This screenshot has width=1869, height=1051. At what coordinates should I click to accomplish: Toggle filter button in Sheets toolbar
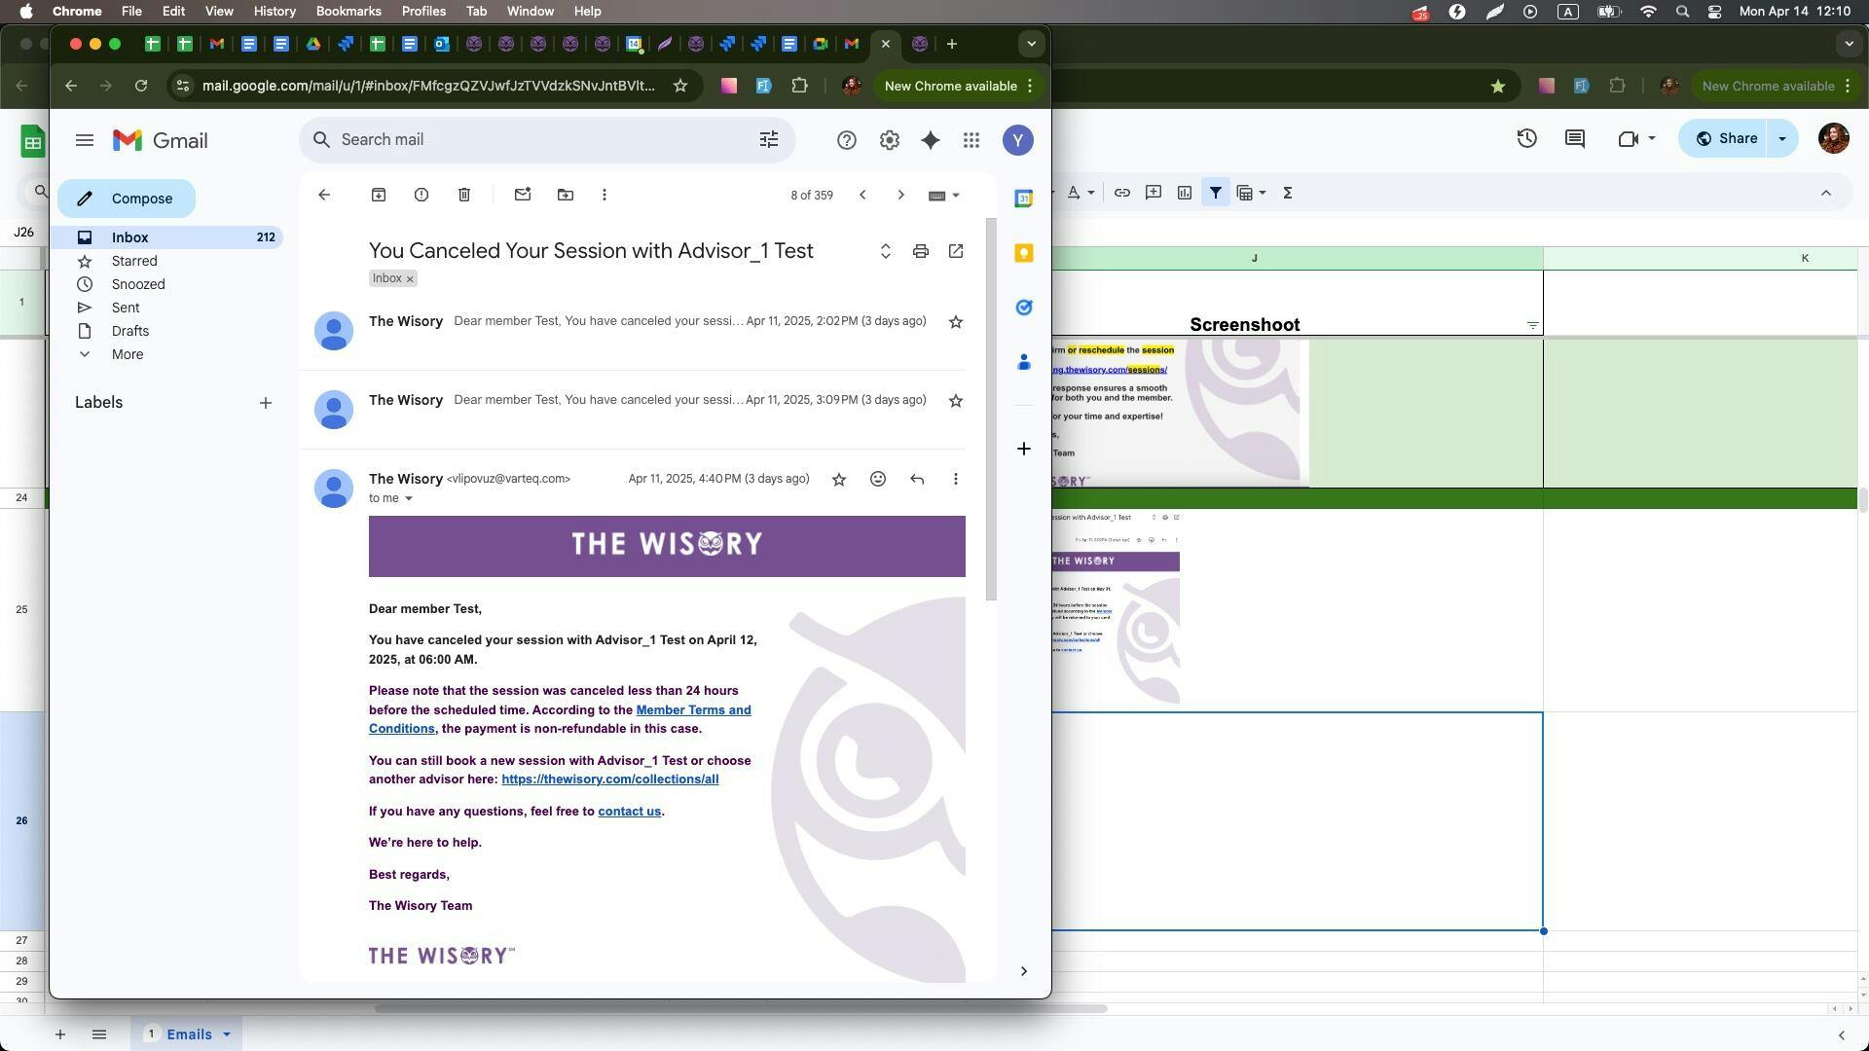point(1216,193)
